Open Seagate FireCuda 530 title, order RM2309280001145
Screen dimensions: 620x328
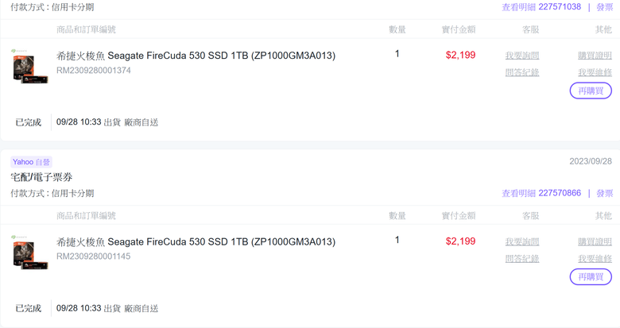pos(196,242)
